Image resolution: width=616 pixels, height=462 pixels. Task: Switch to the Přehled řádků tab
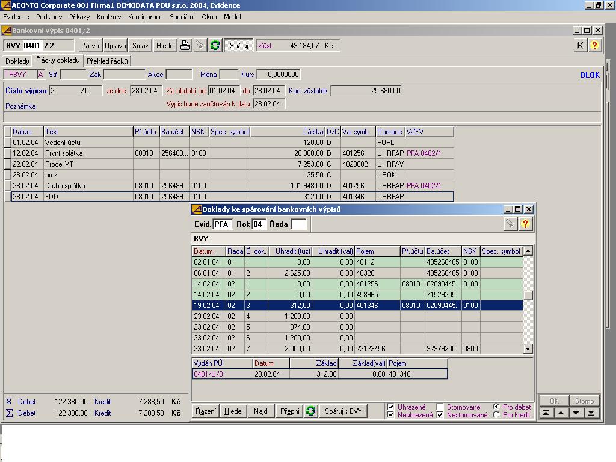108,61
